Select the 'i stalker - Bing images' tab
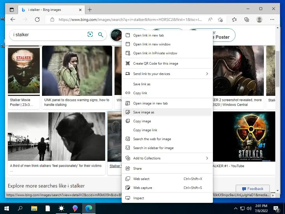The image size is (285, 214). [x=51, y=10]
